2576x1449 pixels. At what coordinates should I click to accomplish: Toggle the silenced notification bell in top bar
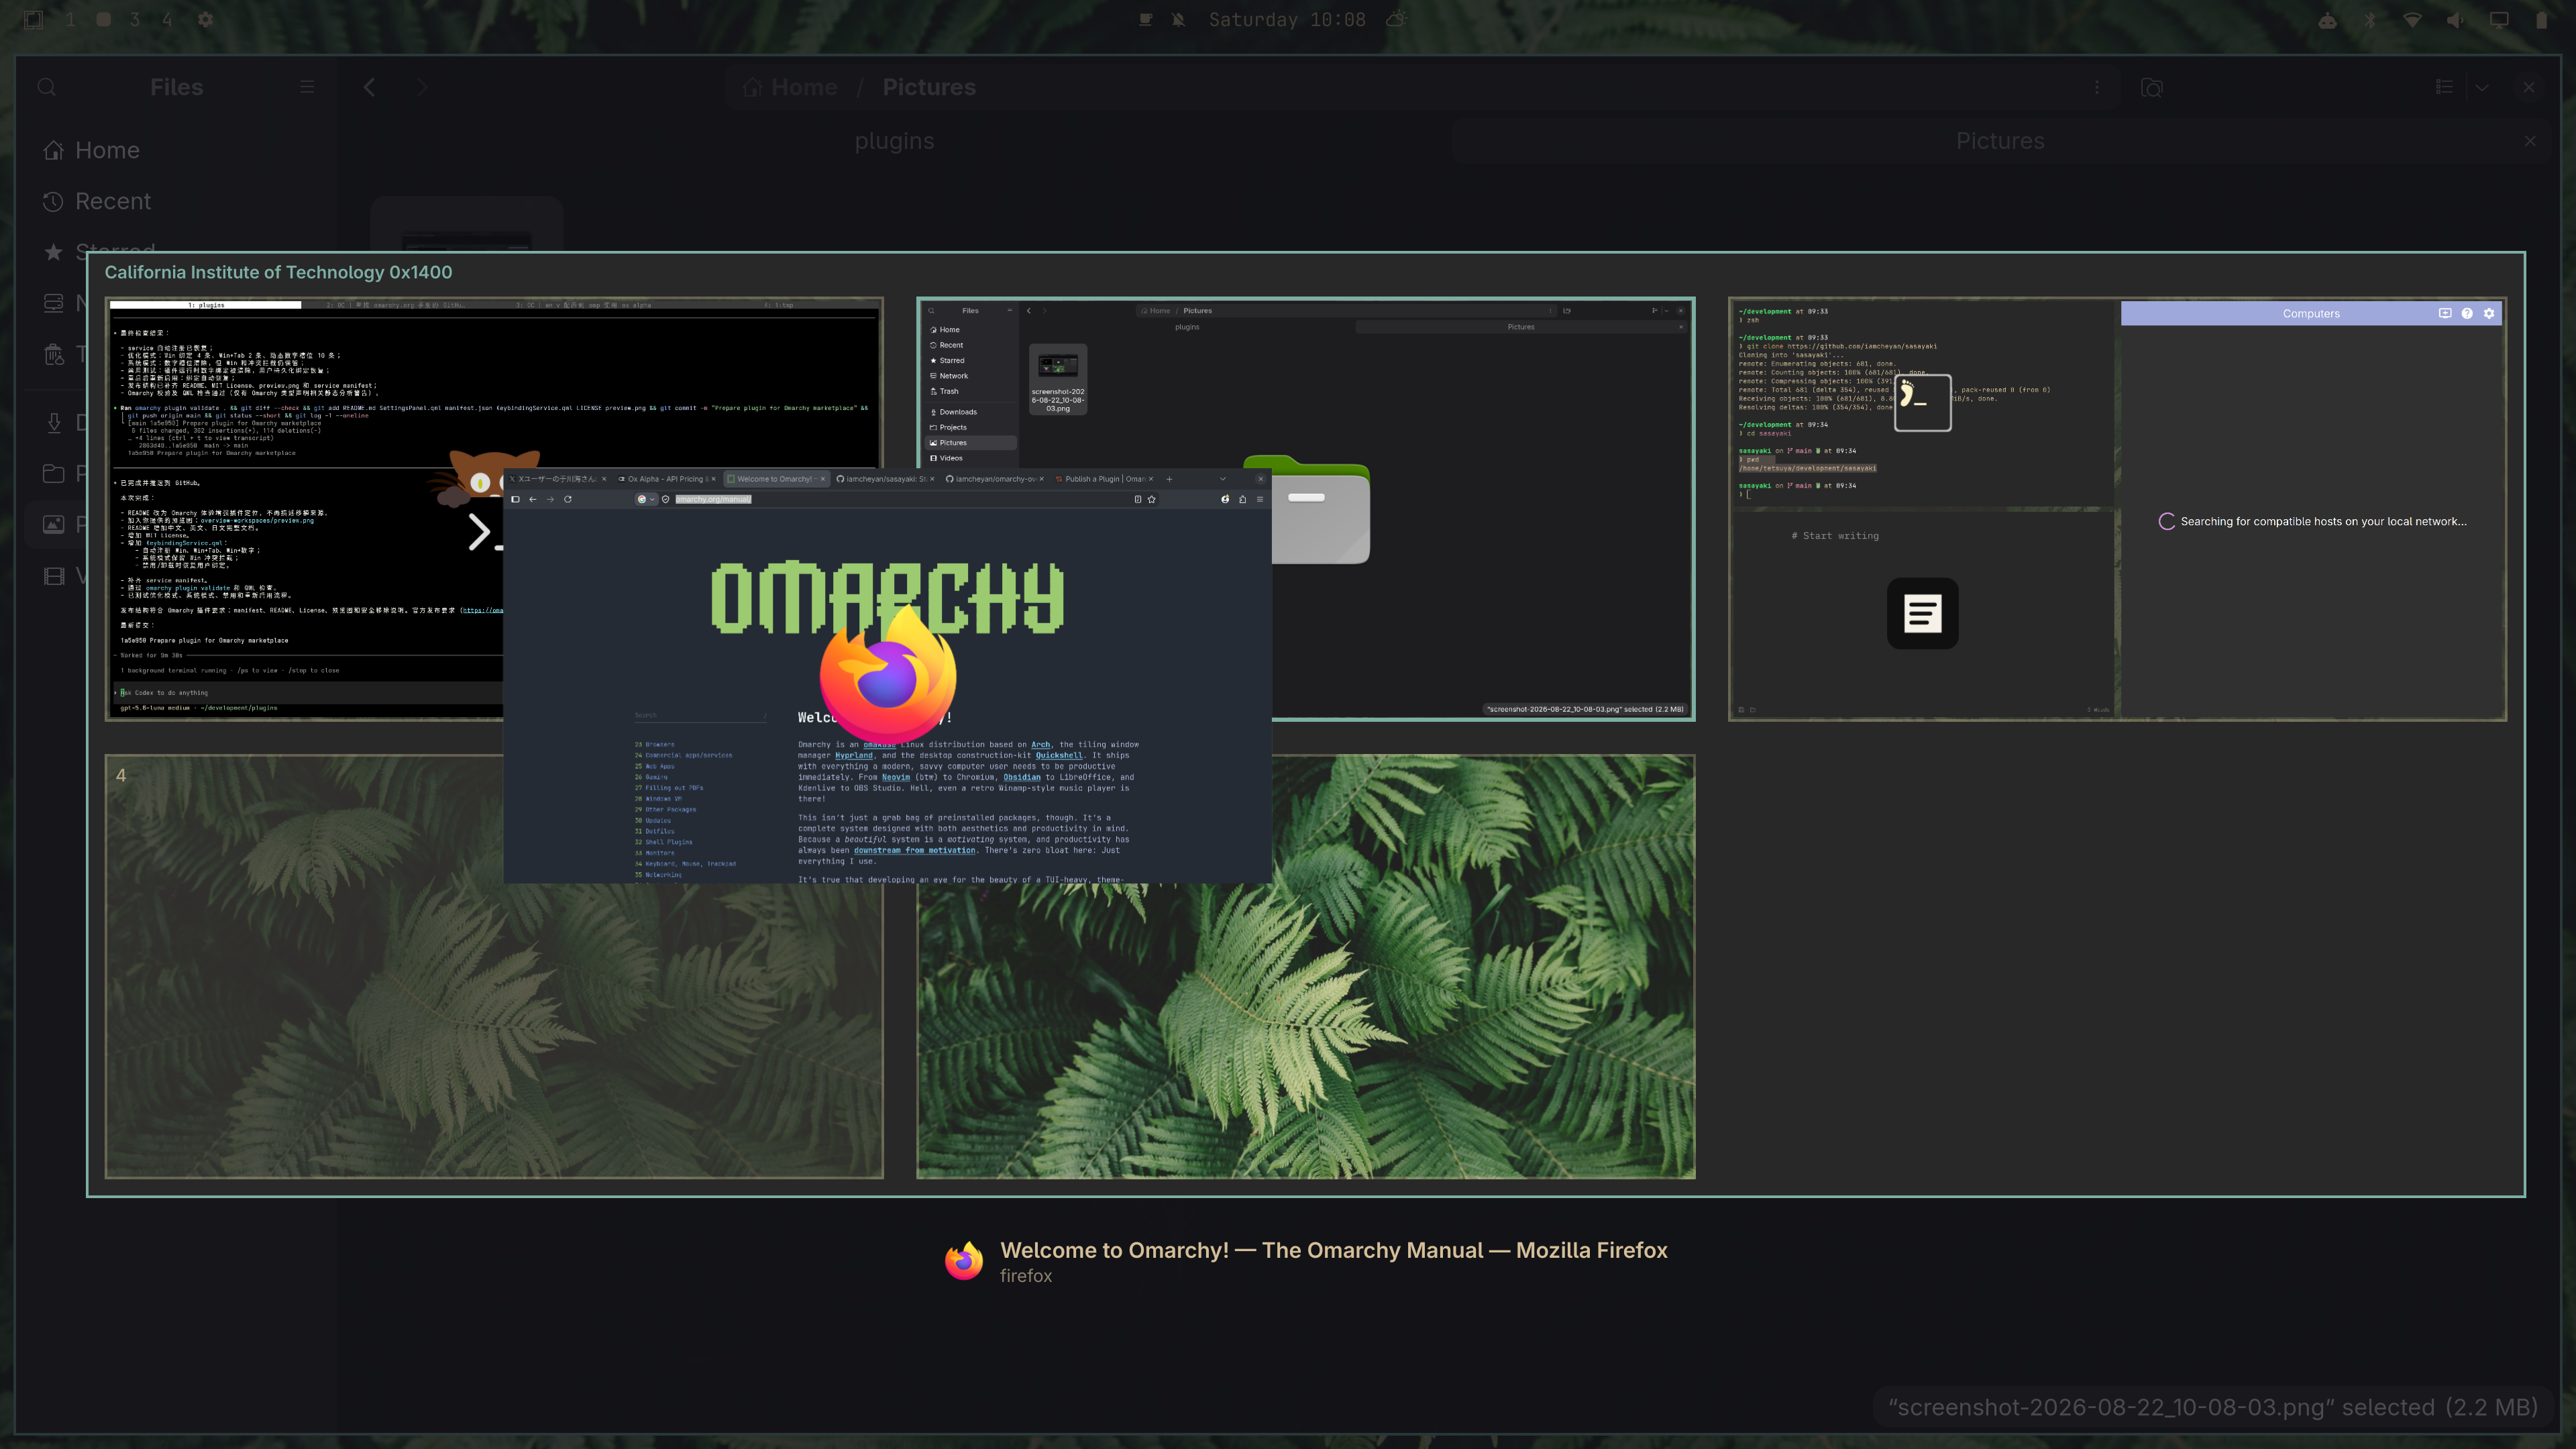coord(1178,20)
